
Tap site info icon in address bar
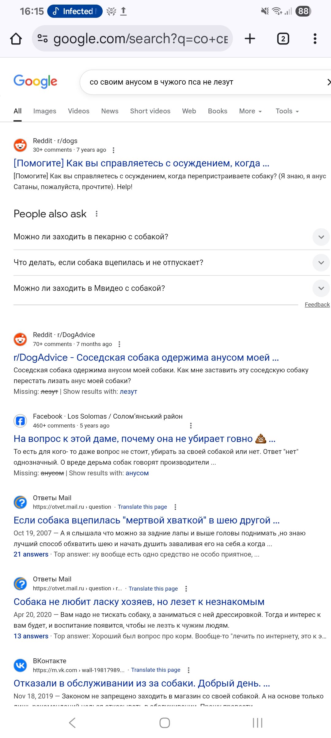point(43,39)
